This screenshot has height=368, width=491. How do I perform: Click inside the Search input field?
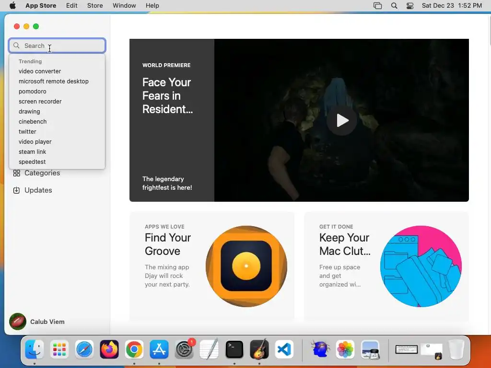click(x=57, y=46)
